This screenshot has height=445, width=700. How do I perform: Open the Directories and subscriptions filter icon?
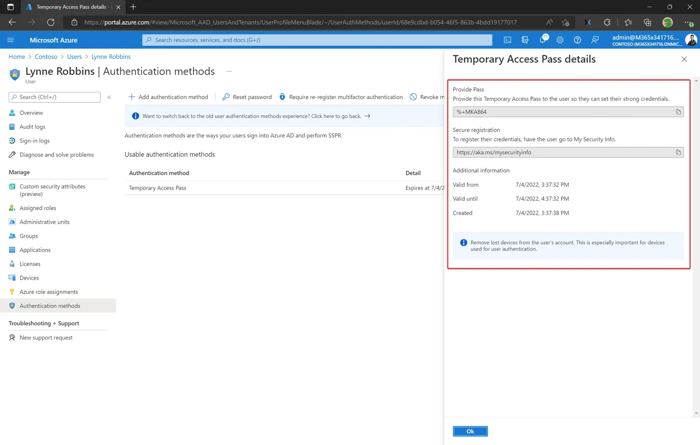click(524, 40)
